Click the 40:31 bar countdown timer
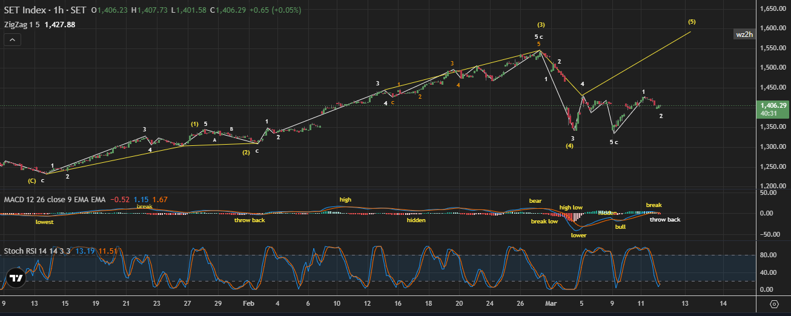Image resolution: width=791 pixels, height=316 pixels. click(x=769, y=113)
